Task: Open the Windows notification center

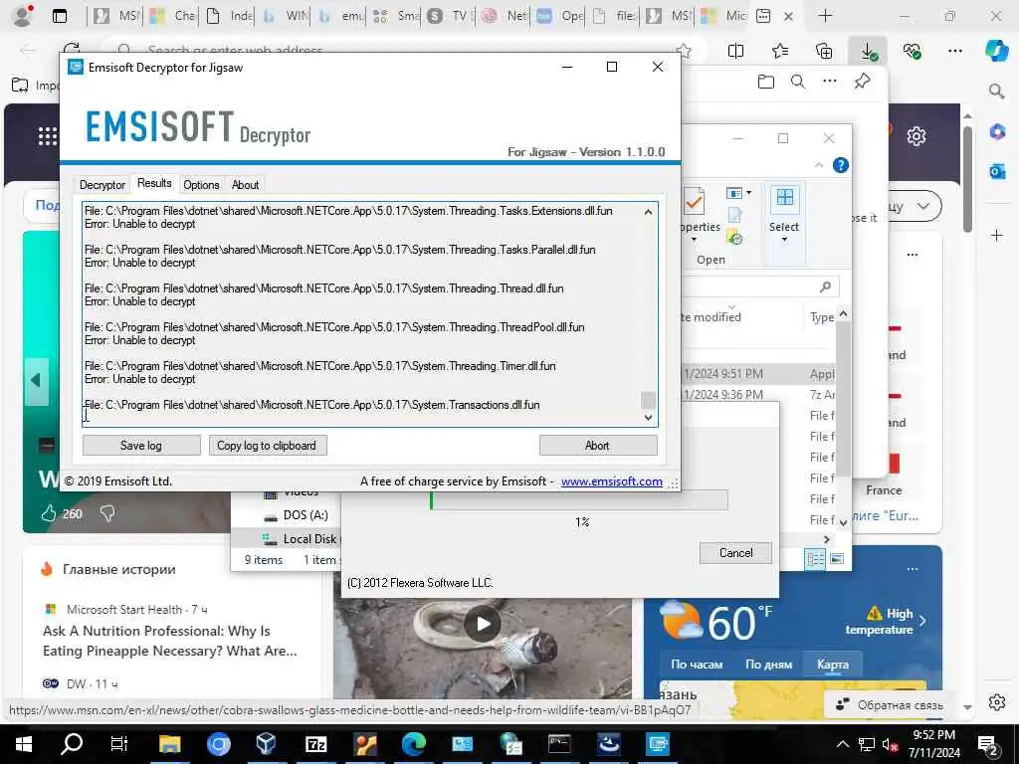Action: click(988, 744)
